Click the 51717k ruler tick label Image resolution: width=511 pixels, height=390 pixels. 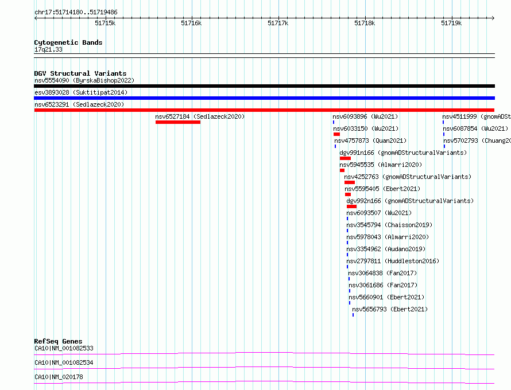pyautogui.click(x=278, y=23)
